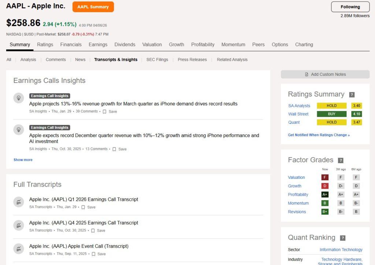
Task: Switch to the Dividends tab
Action: pyautogui.click(x=125, y=45)
